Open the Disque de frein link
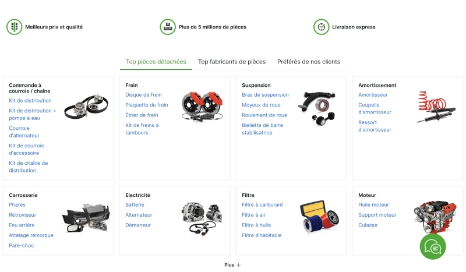The image size is (466, 272). click(143, 95)
